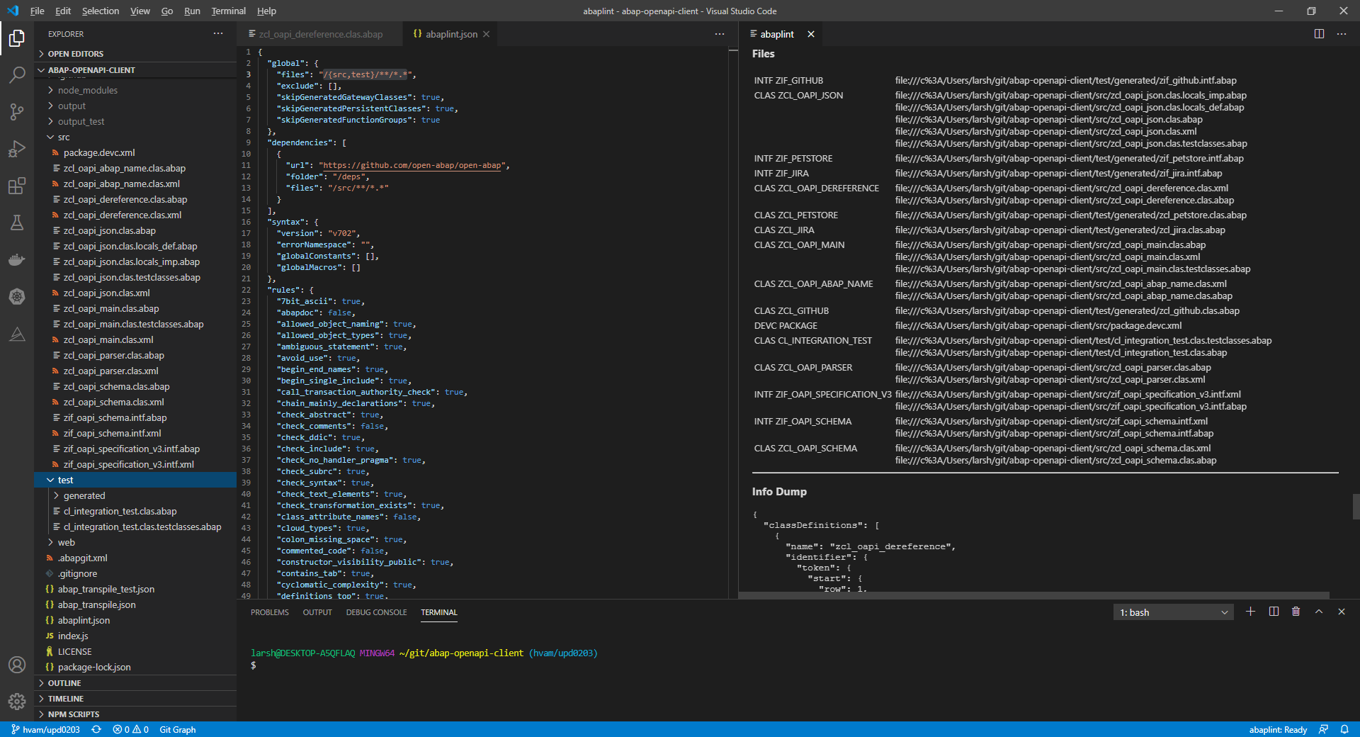Open the Source Control view
Screen dimensions: 1360x737
[x=17, y=112]
